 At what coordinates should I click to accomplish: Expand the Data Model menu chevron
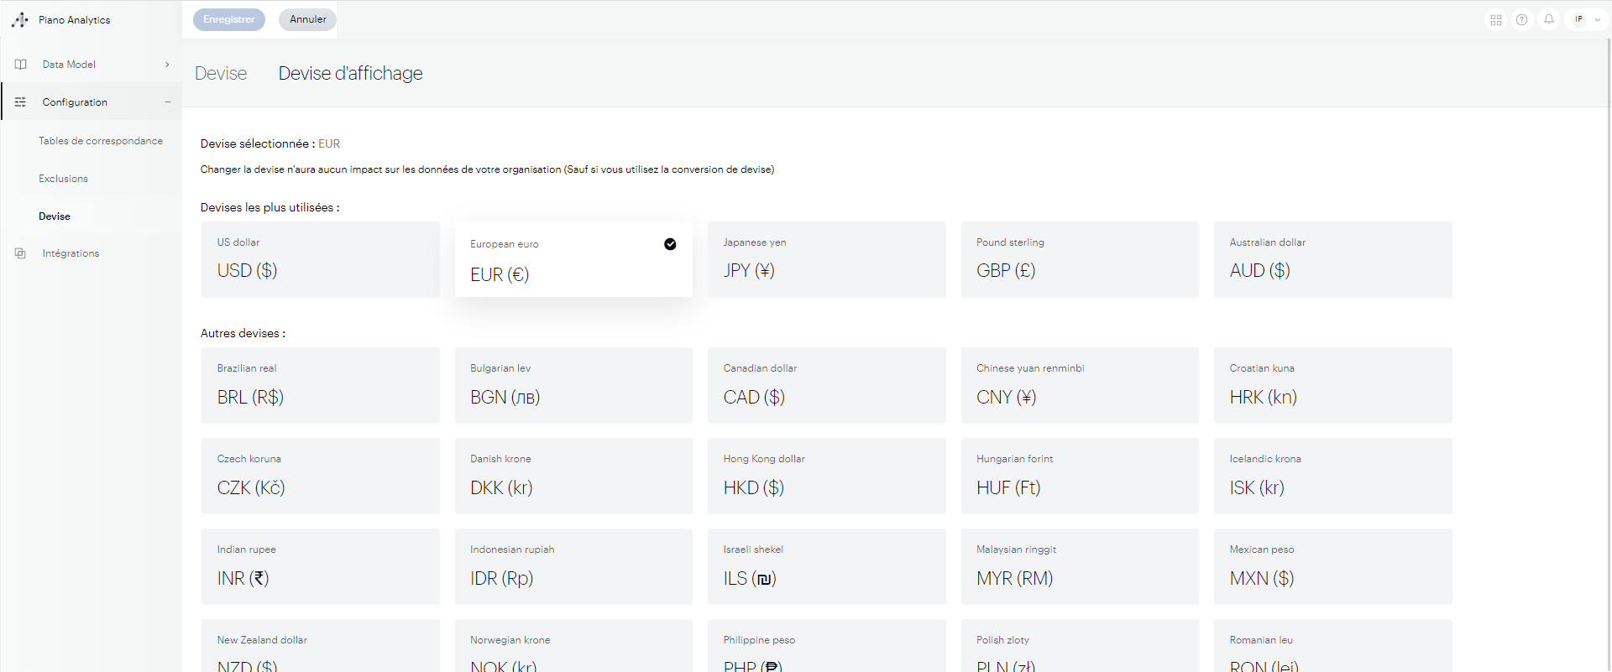pyautogui.click(x=167, y=65)
